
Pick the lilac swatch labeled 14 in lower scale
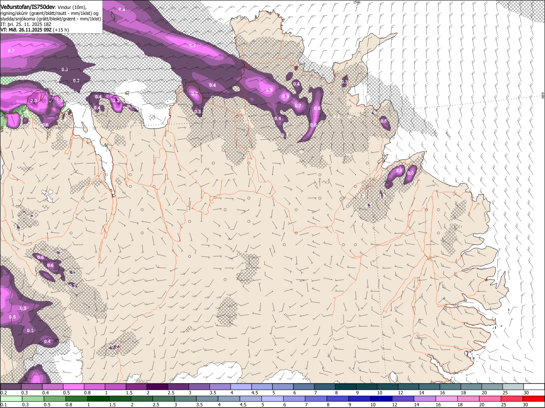coord(425,399)
